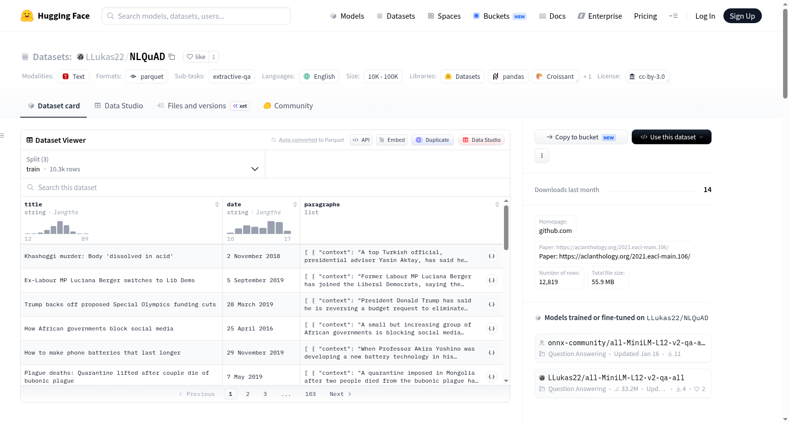
Task: Click the parquet format tag
Action: click(x=146, y=76)
